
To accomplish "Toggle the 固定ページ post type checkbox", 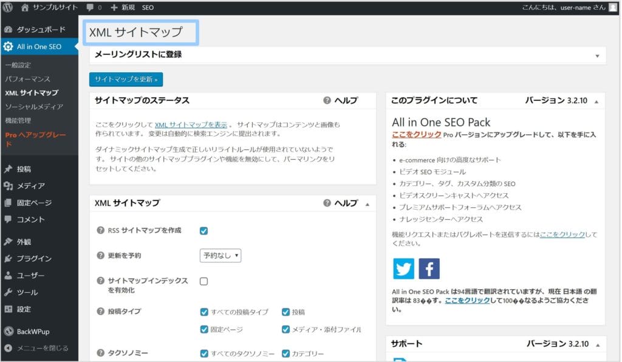I will (x=204, y=329).
